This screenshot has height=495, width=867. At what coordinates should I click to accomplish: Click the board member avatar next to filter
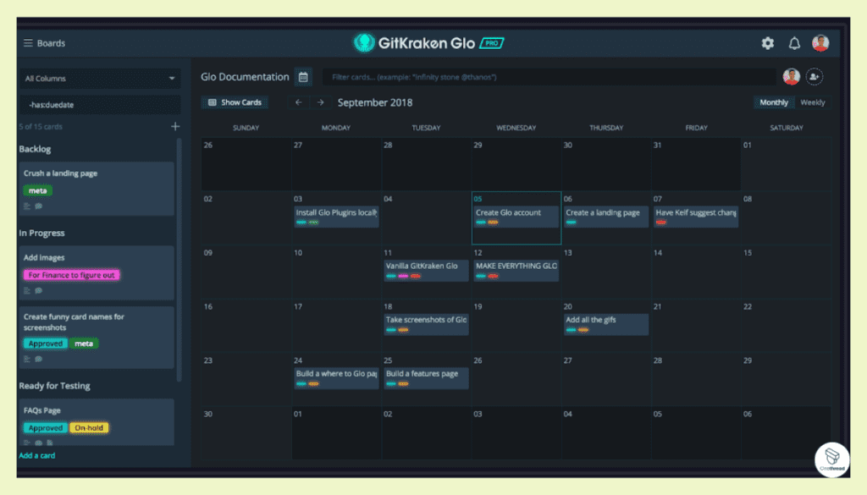click(x=792, y=77)
